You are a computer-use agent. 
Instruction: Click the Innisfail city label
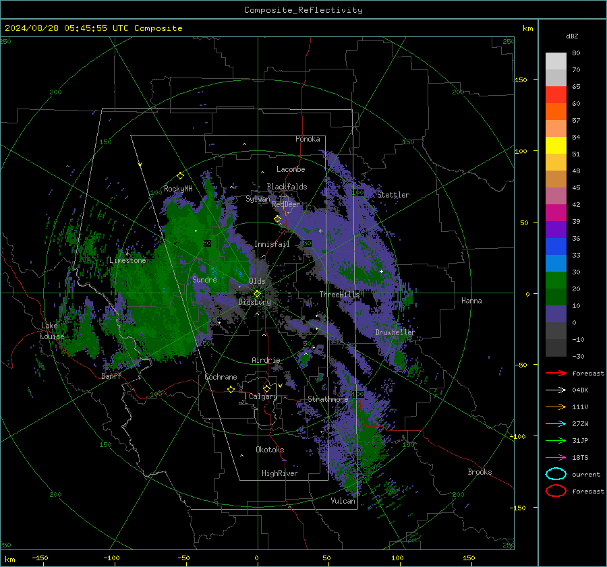(x=272, y=244)
